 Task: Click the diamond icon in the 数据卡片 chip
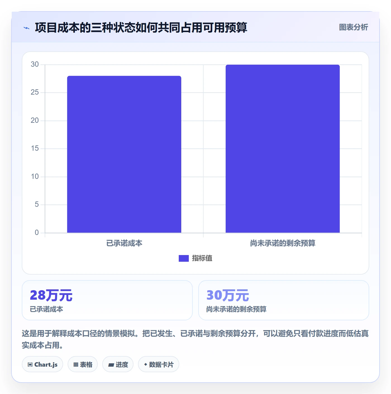pyautogui.click(x=146, y=364)
